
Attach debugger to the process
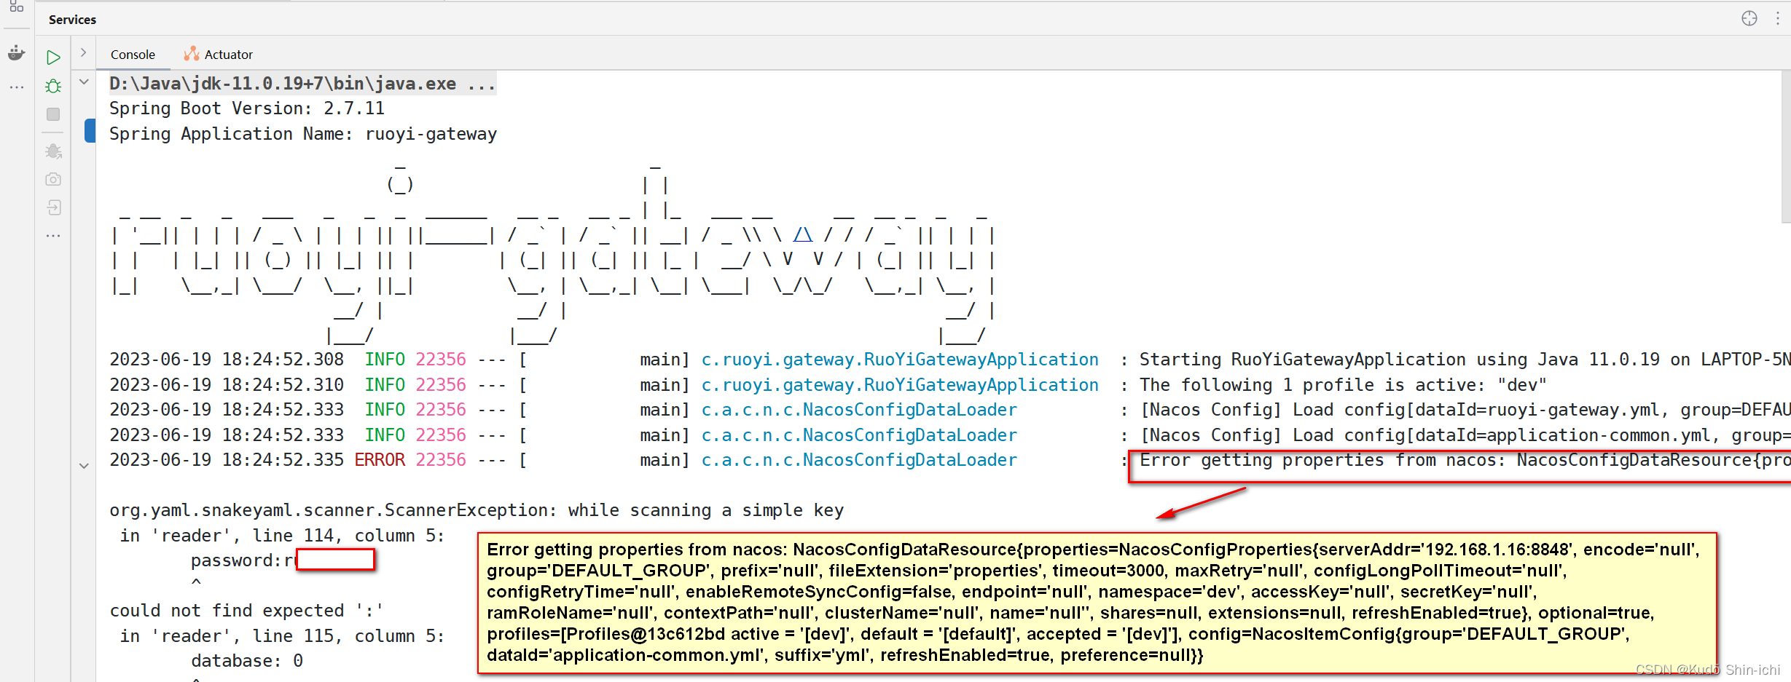pos(53,151)
